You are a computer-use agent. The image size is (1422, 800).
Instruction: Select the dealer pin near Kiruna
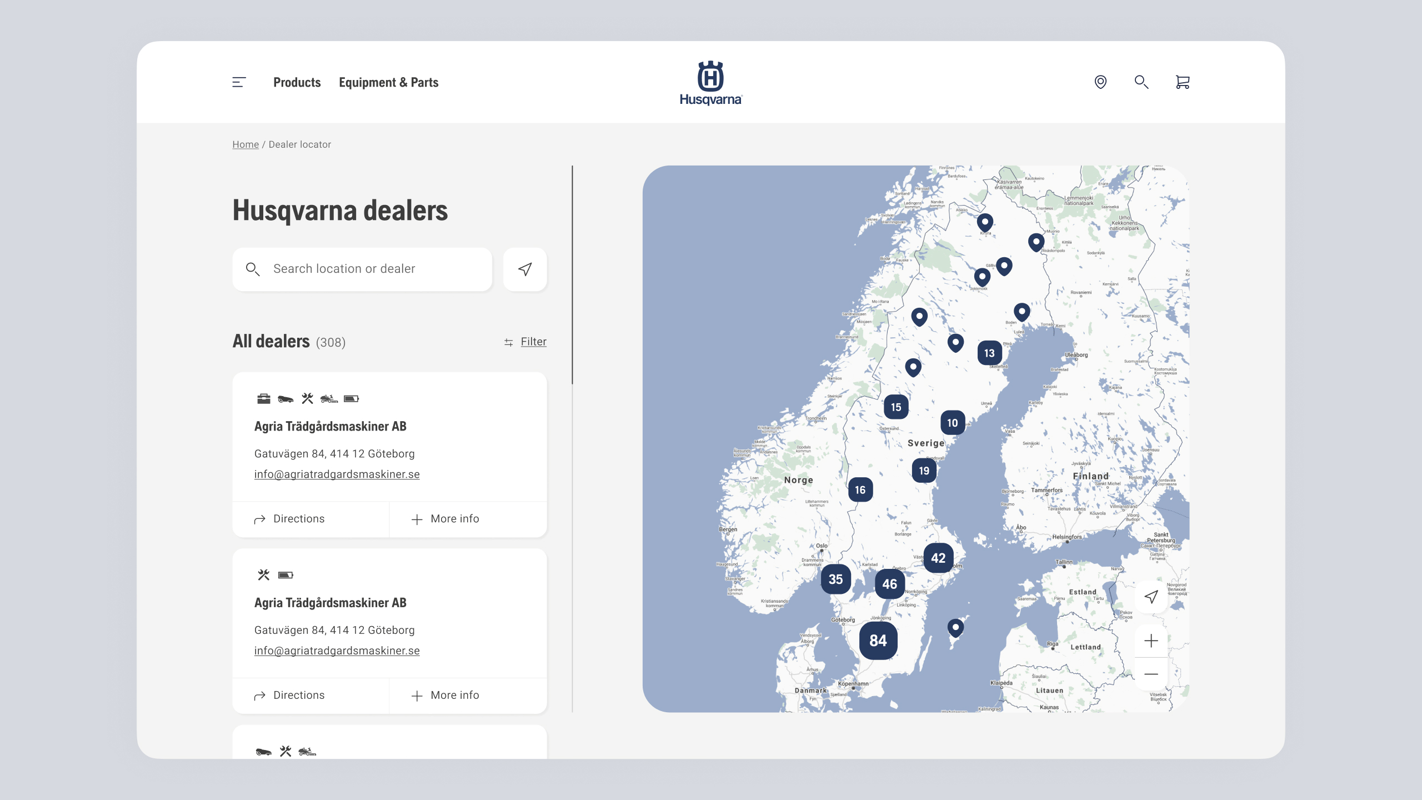click(x=985, y=223)
